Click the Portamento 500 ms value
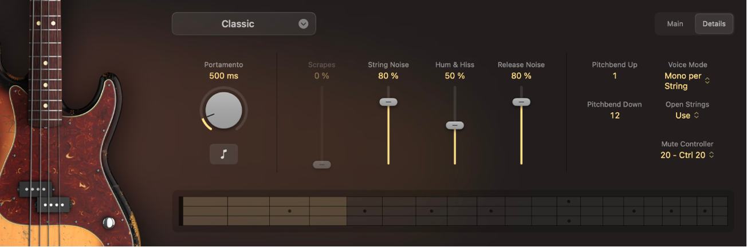 (223, 76)
